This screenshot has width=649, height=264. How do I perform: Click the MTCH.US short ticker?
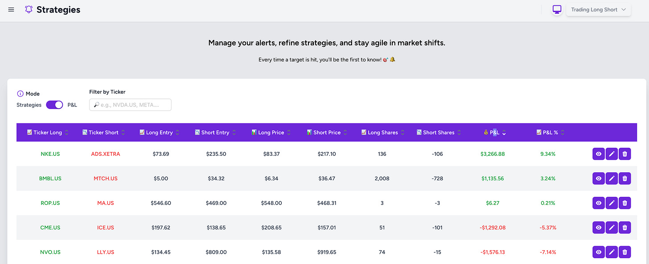pos(106,179)
